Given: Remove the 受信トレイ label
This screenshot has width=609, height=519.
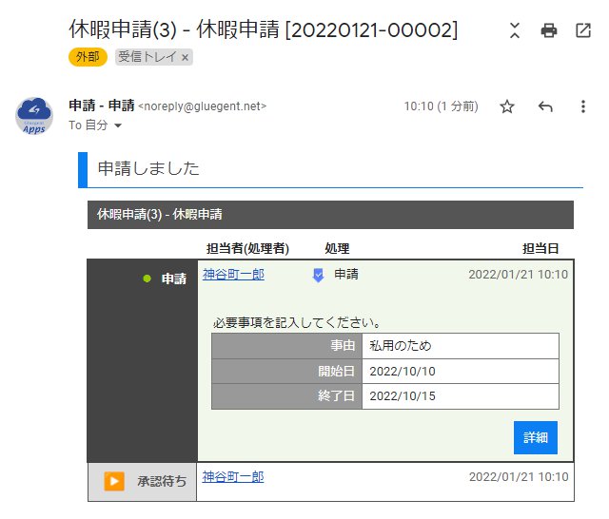Looking at the screenshot, I should (x=186, y=57).
